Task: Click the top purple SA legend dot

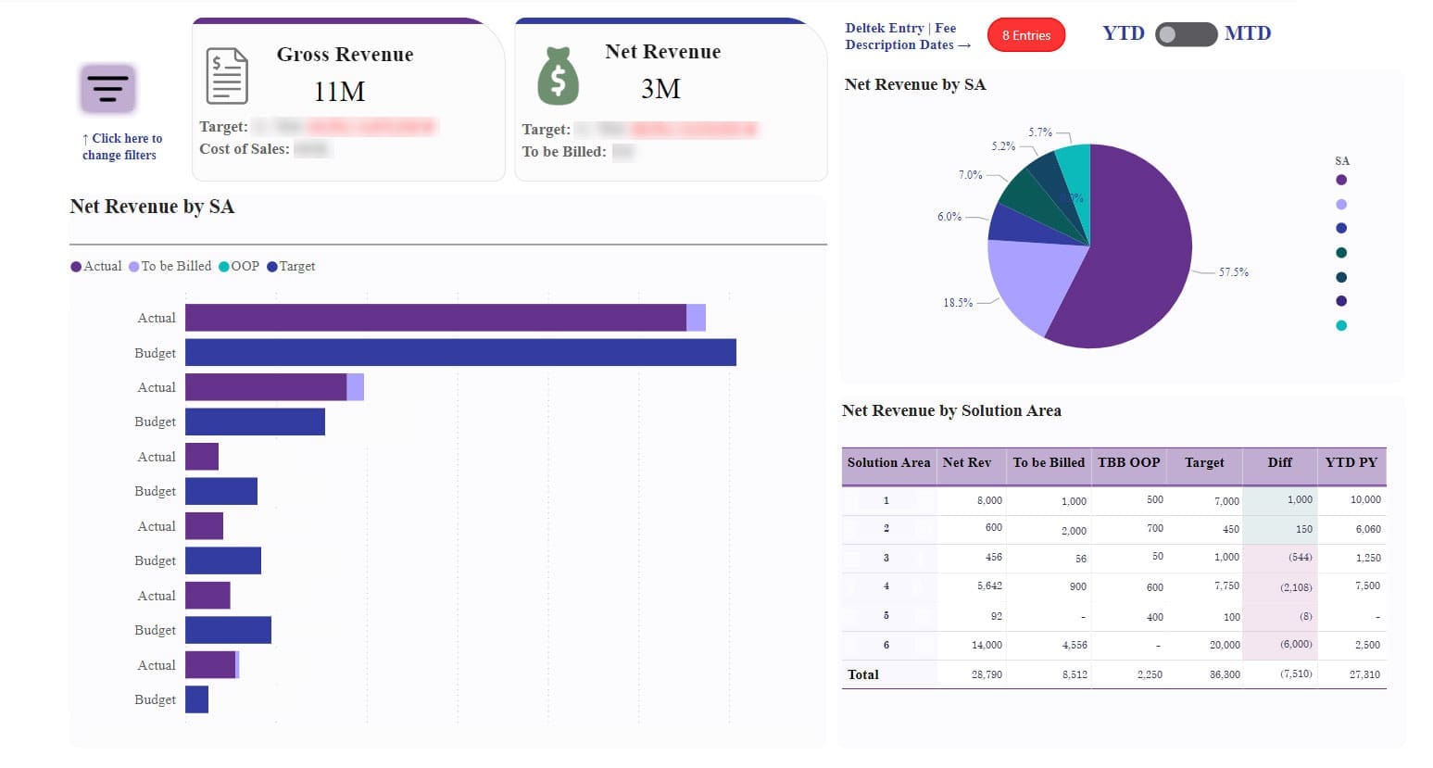Action: pos(1341,180)
